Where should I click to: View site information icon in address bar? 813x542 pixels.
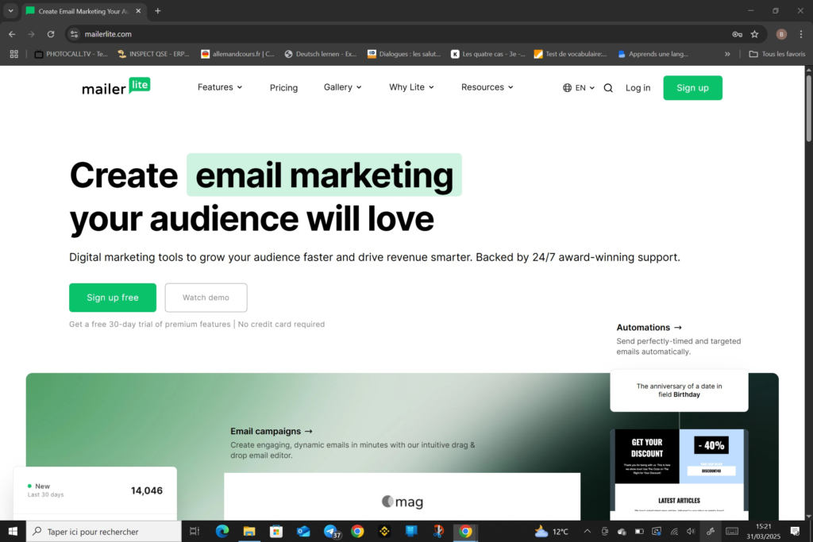74,34
